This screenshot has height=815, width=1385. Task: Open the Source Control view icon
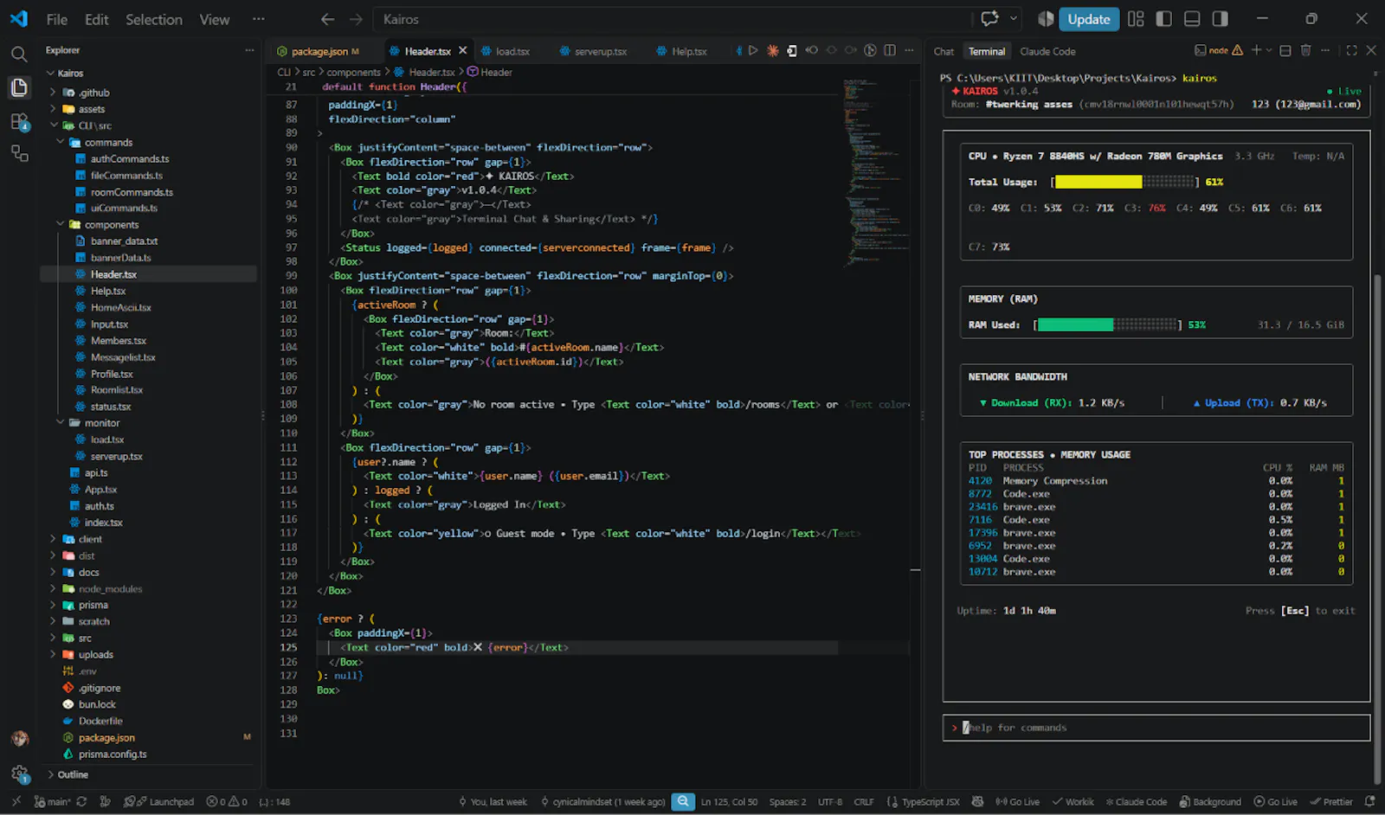click(19, 154)
